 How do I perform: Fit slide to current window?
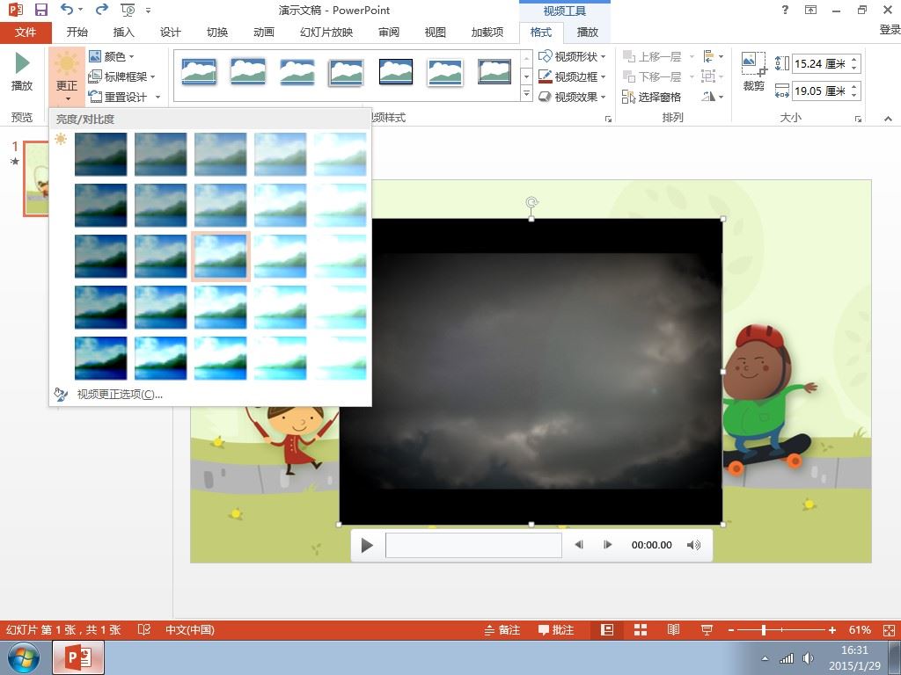pos(889,630)
